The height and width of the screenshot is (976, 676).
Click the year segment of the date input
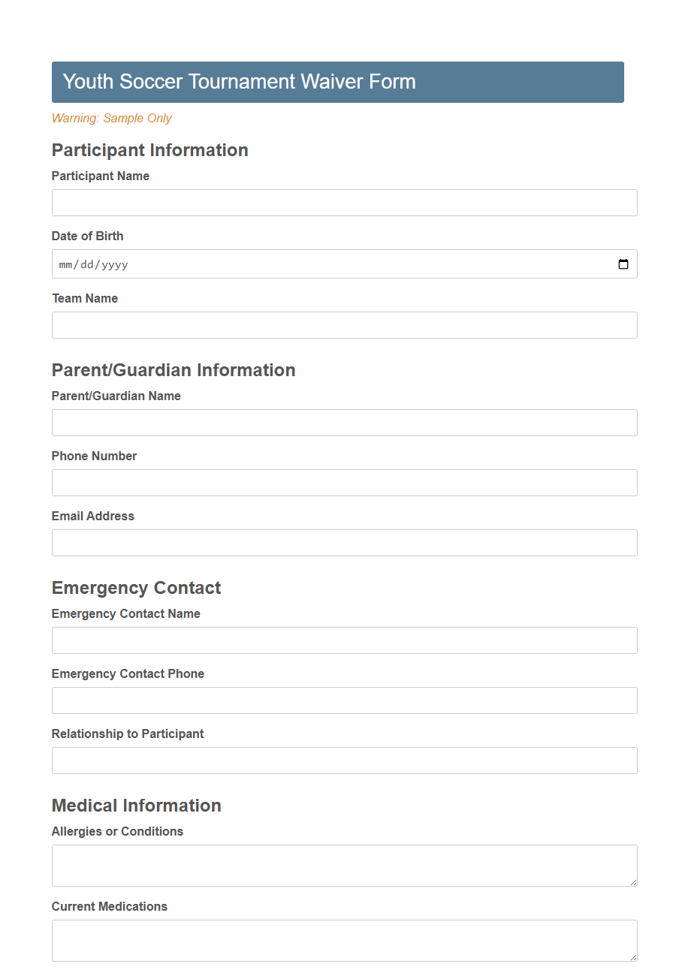114,264
